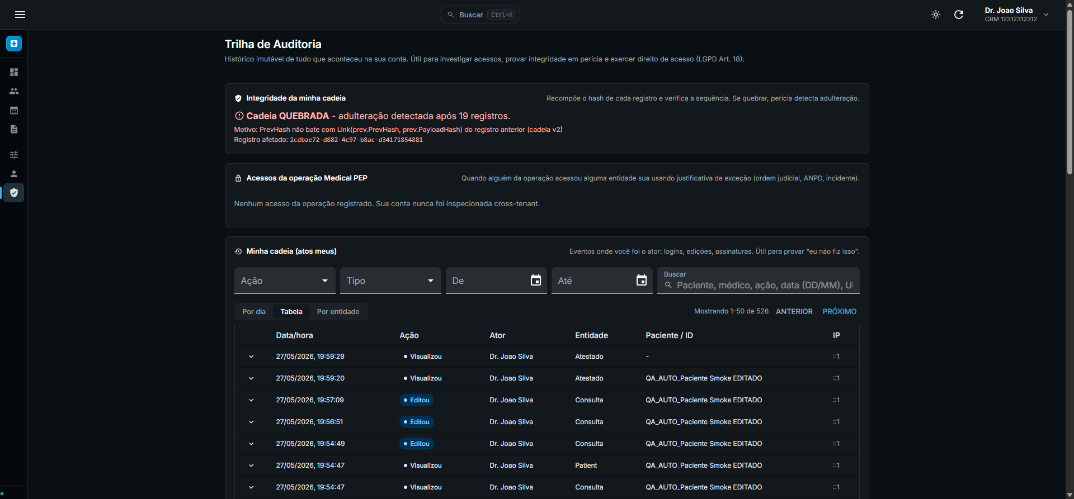1074x499 pixels.
Task: Click the refresh icon in top bar
Action: (x=959, y=15)
